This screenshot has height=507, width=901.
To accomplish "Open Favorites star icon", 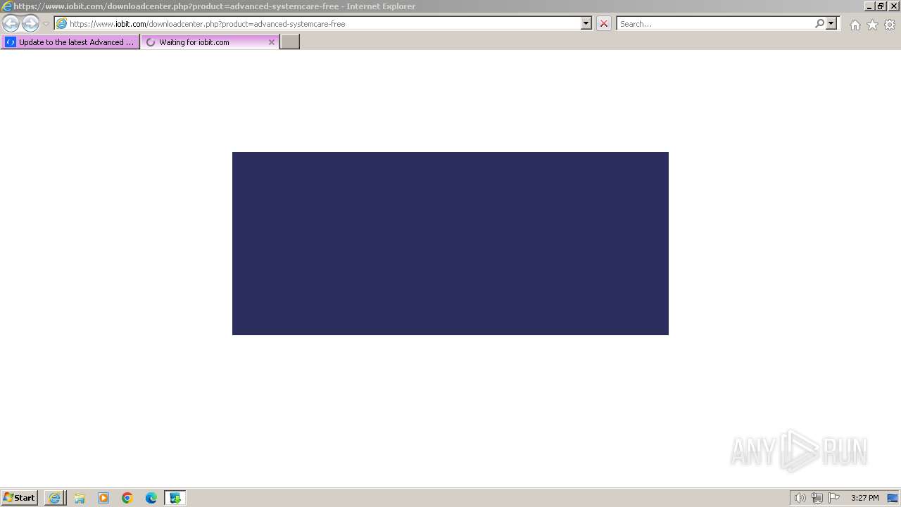I will click(x=872, y=25).
